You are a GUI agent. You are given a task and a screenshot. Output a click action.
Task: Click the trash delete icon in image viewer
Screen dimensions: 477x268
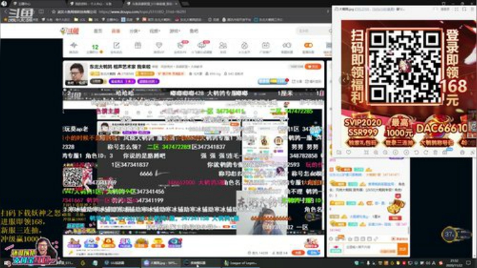435,152
